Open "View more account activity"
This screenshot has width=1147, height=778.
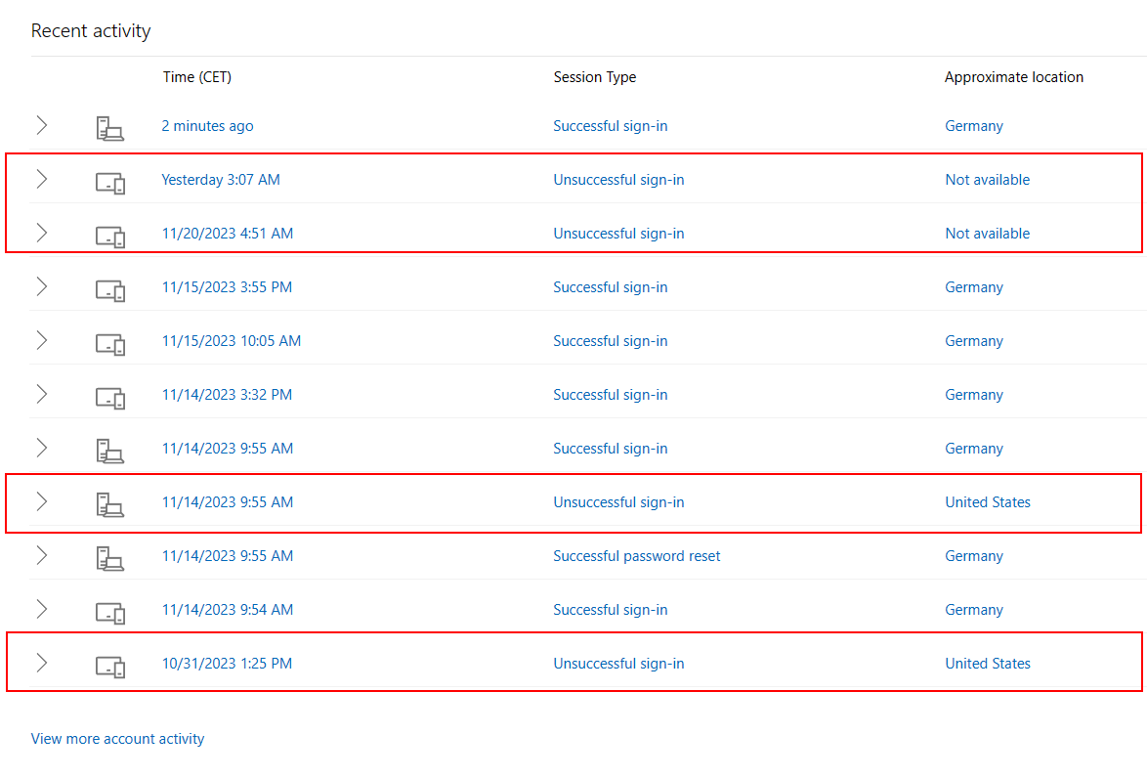click(117, 738)
